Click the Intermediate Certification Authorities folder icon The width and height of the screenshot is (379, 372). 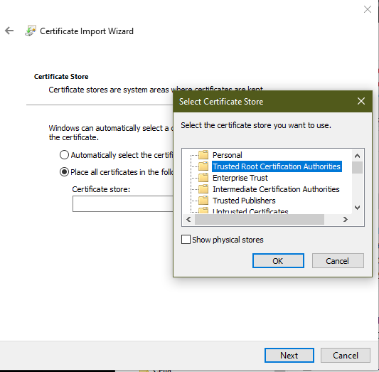click(x=203, y=188)
